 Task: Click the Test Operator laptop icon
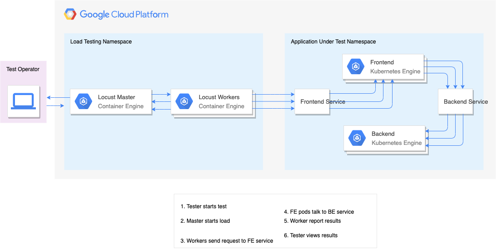point(24,101)
